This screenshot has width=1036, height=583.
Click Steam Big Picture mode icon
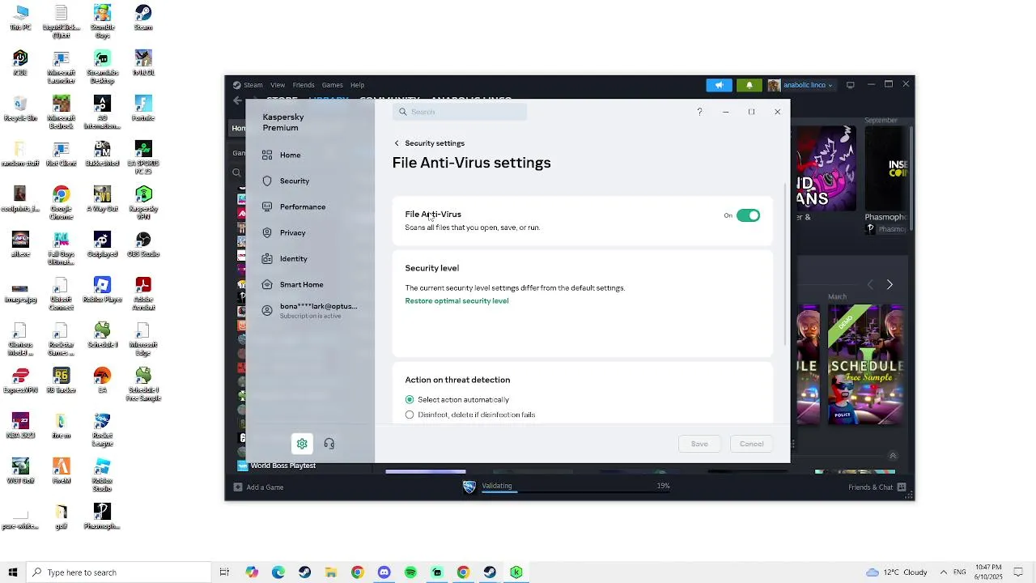click(x=850, y=85)
